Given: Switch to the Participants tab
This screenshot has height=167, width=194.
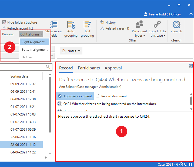Looking at the screenshot, I should [89, 68].
